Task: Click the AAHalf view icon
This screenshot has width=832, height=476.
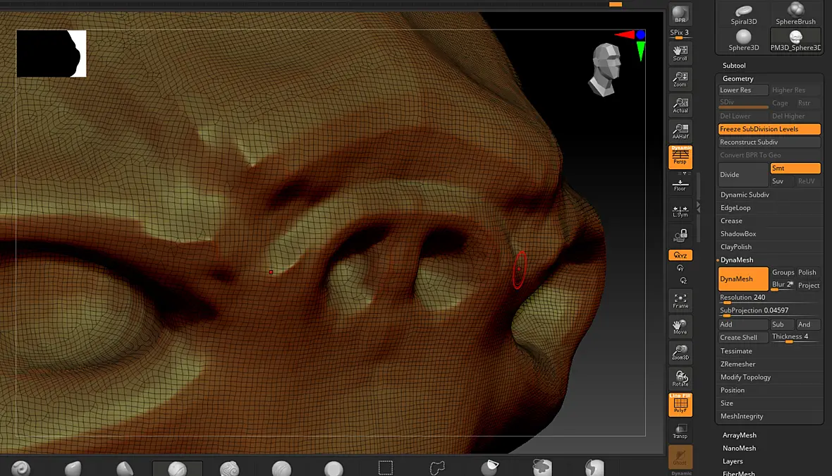Action: coord(680,131)
